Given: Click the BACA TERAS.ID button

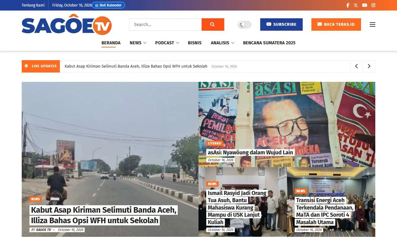Looking at the screenshot, I should click(x=336, y=24).
